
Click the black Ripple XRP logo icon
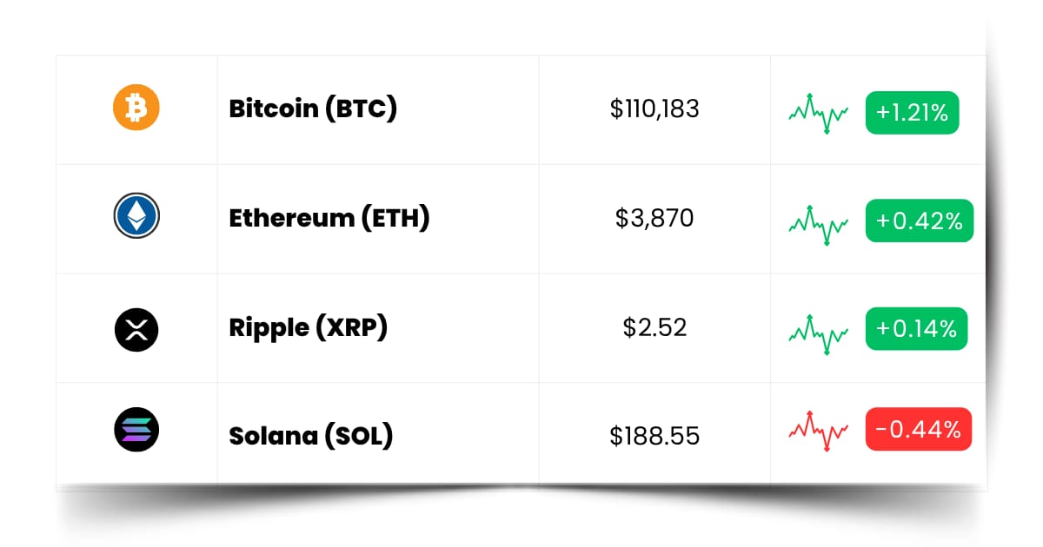coord(136,328)
